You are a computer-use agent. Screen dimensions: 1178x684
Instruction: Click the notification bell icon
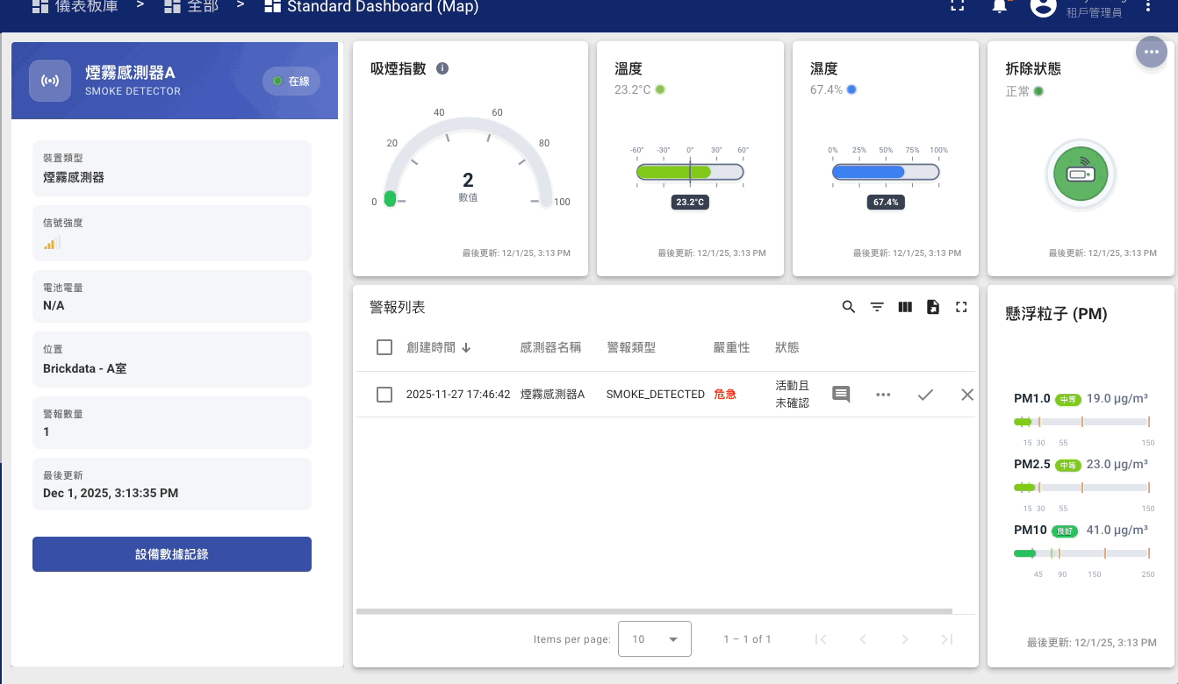[999, 7]
